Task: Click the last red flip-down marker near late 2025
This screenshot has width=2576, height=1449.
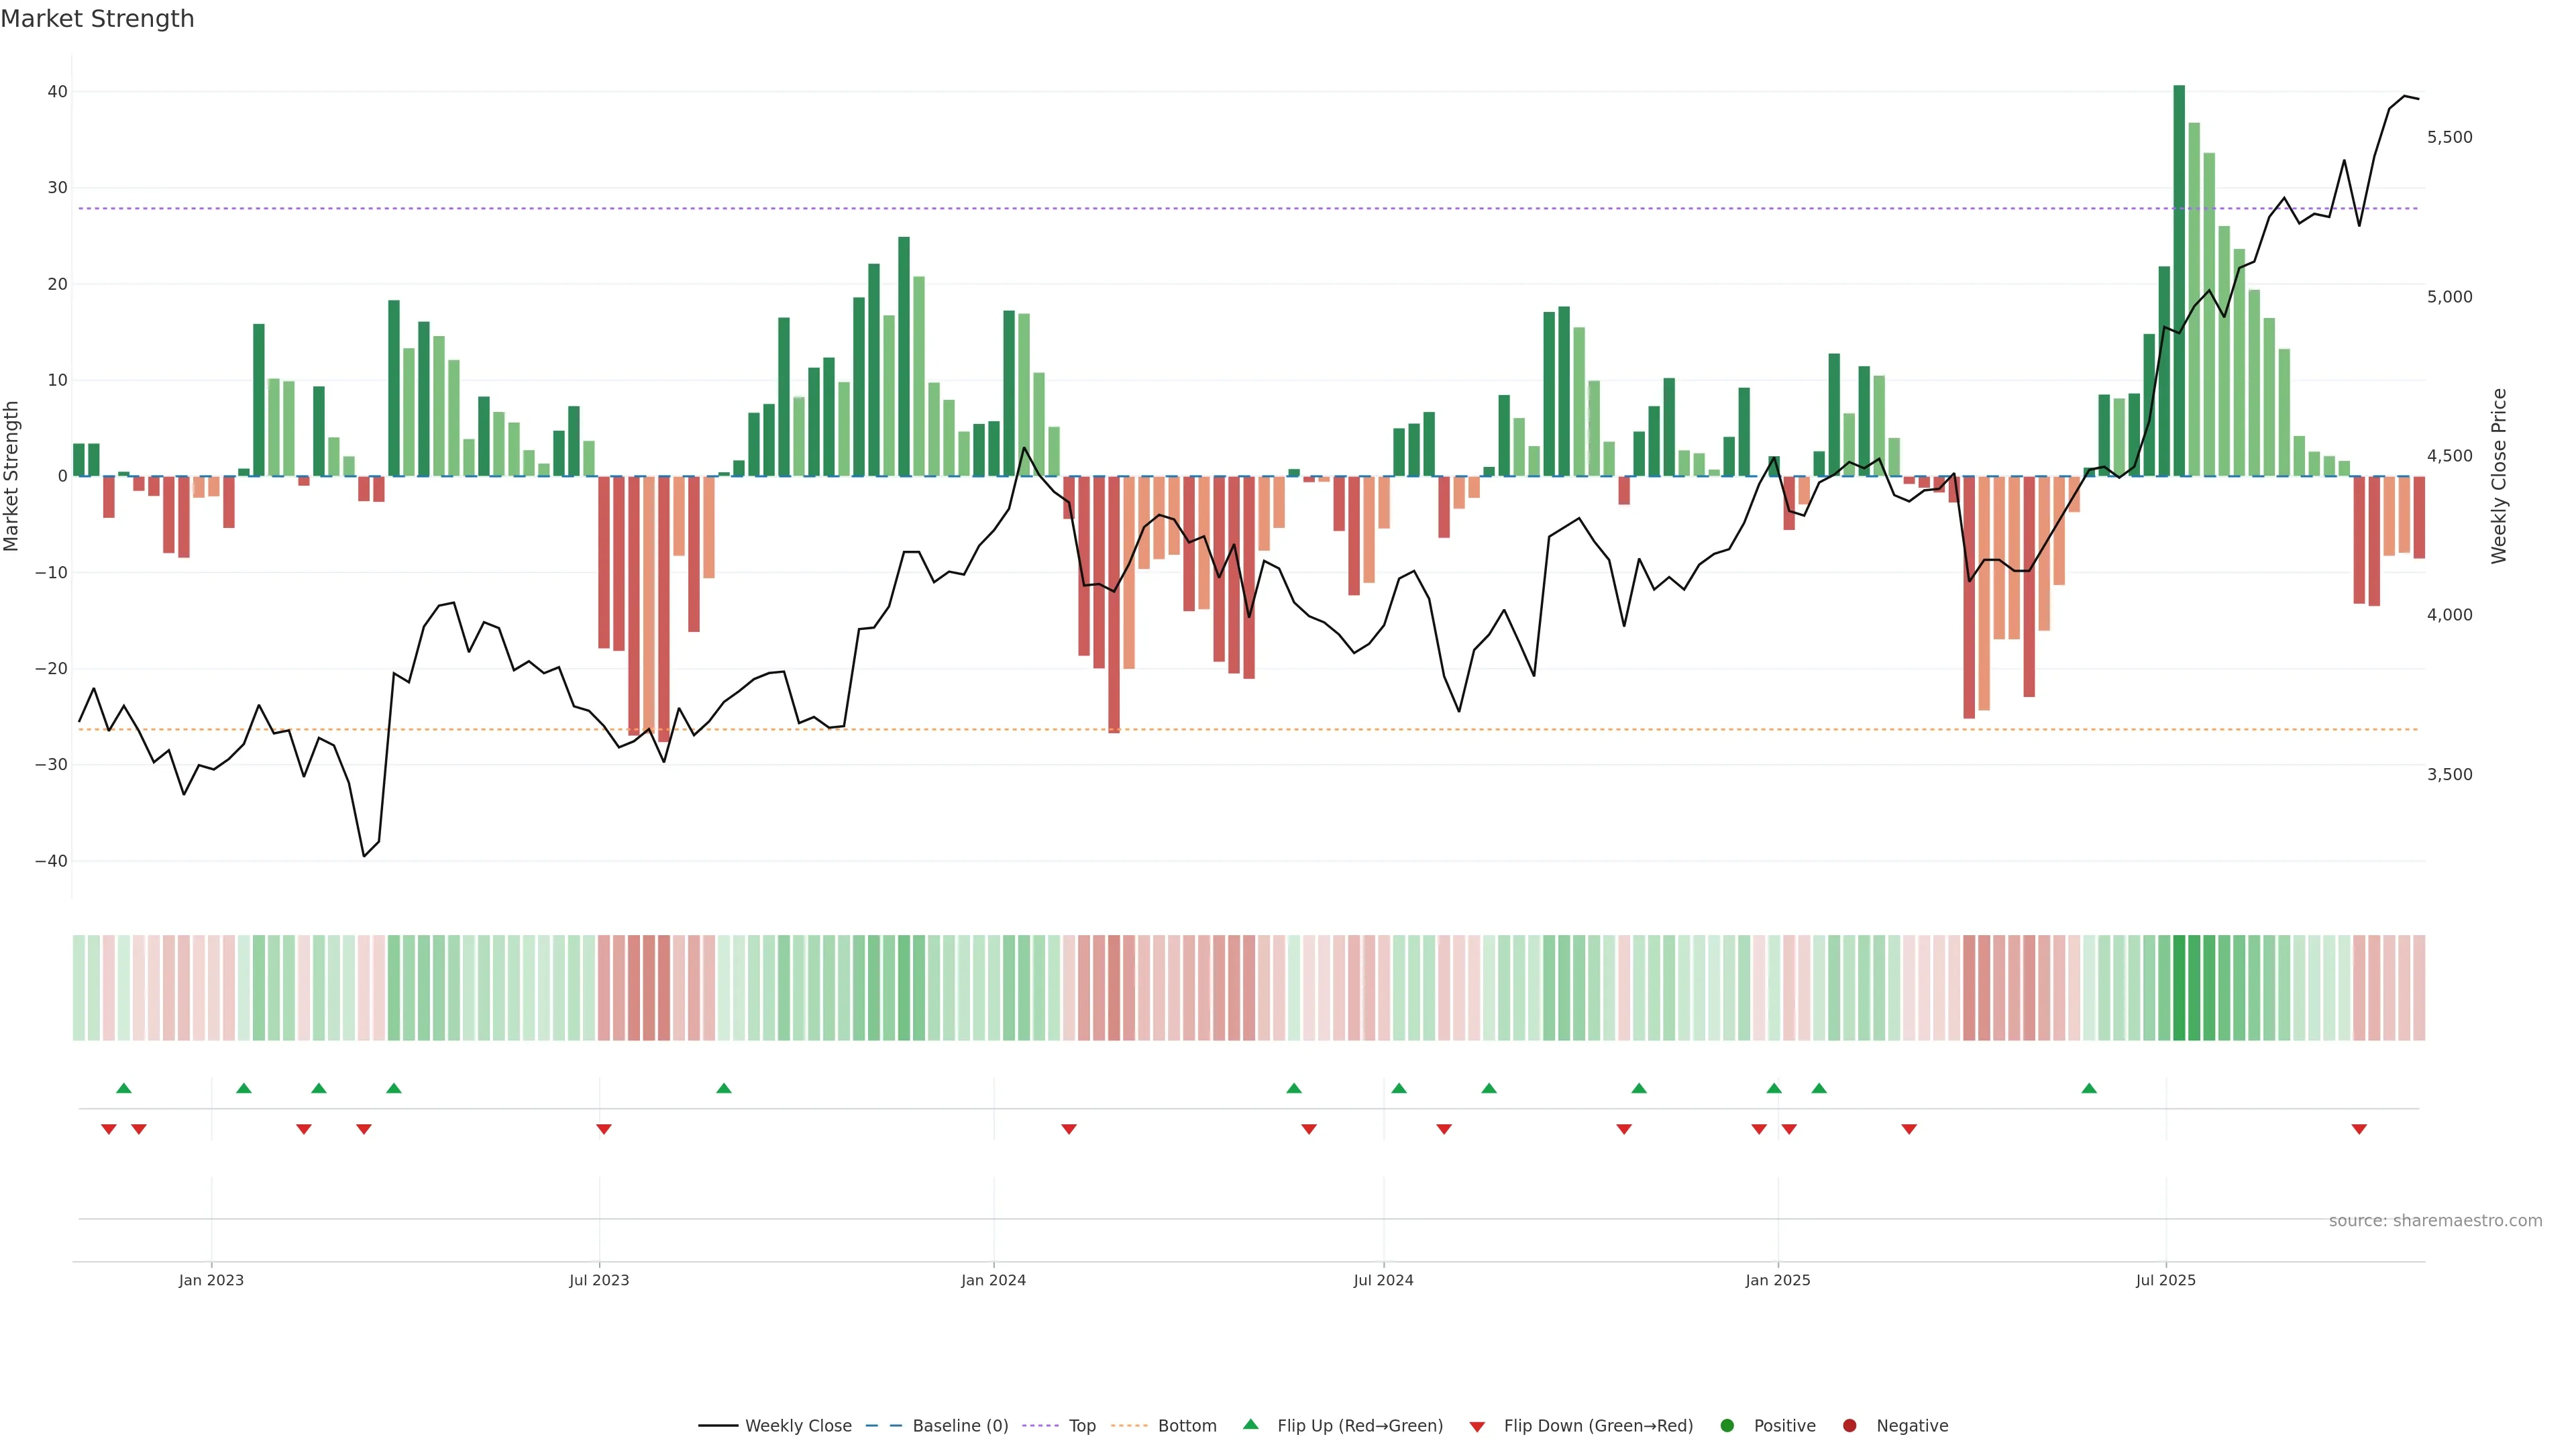Action: (x=2359, y=1129)
